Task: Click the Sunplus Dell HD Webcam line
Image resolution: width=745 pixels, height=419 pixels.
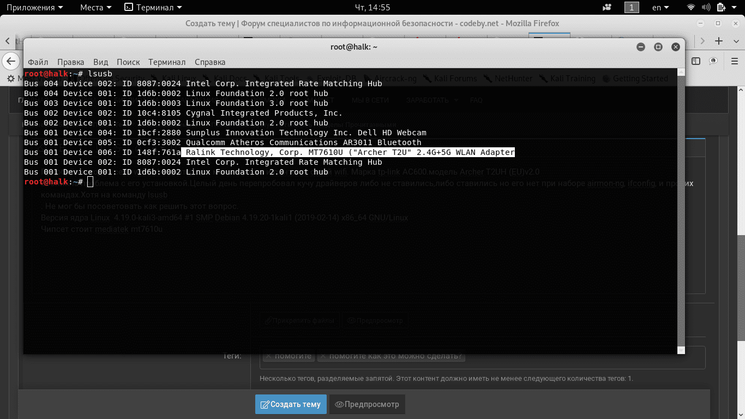Action: (x=225, y=133)
